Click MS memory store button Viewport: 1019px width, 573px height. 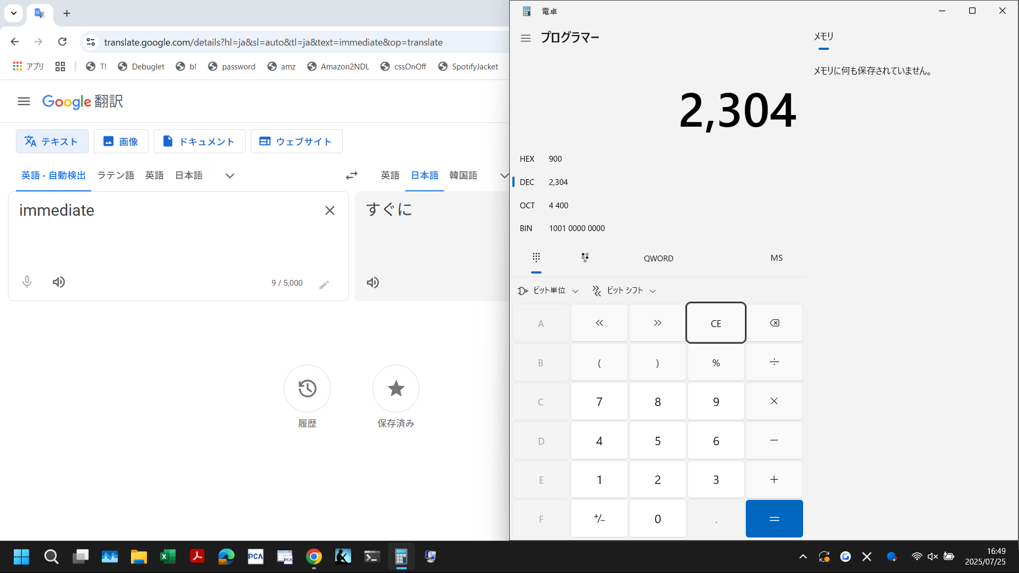click(x=777, y=258)
